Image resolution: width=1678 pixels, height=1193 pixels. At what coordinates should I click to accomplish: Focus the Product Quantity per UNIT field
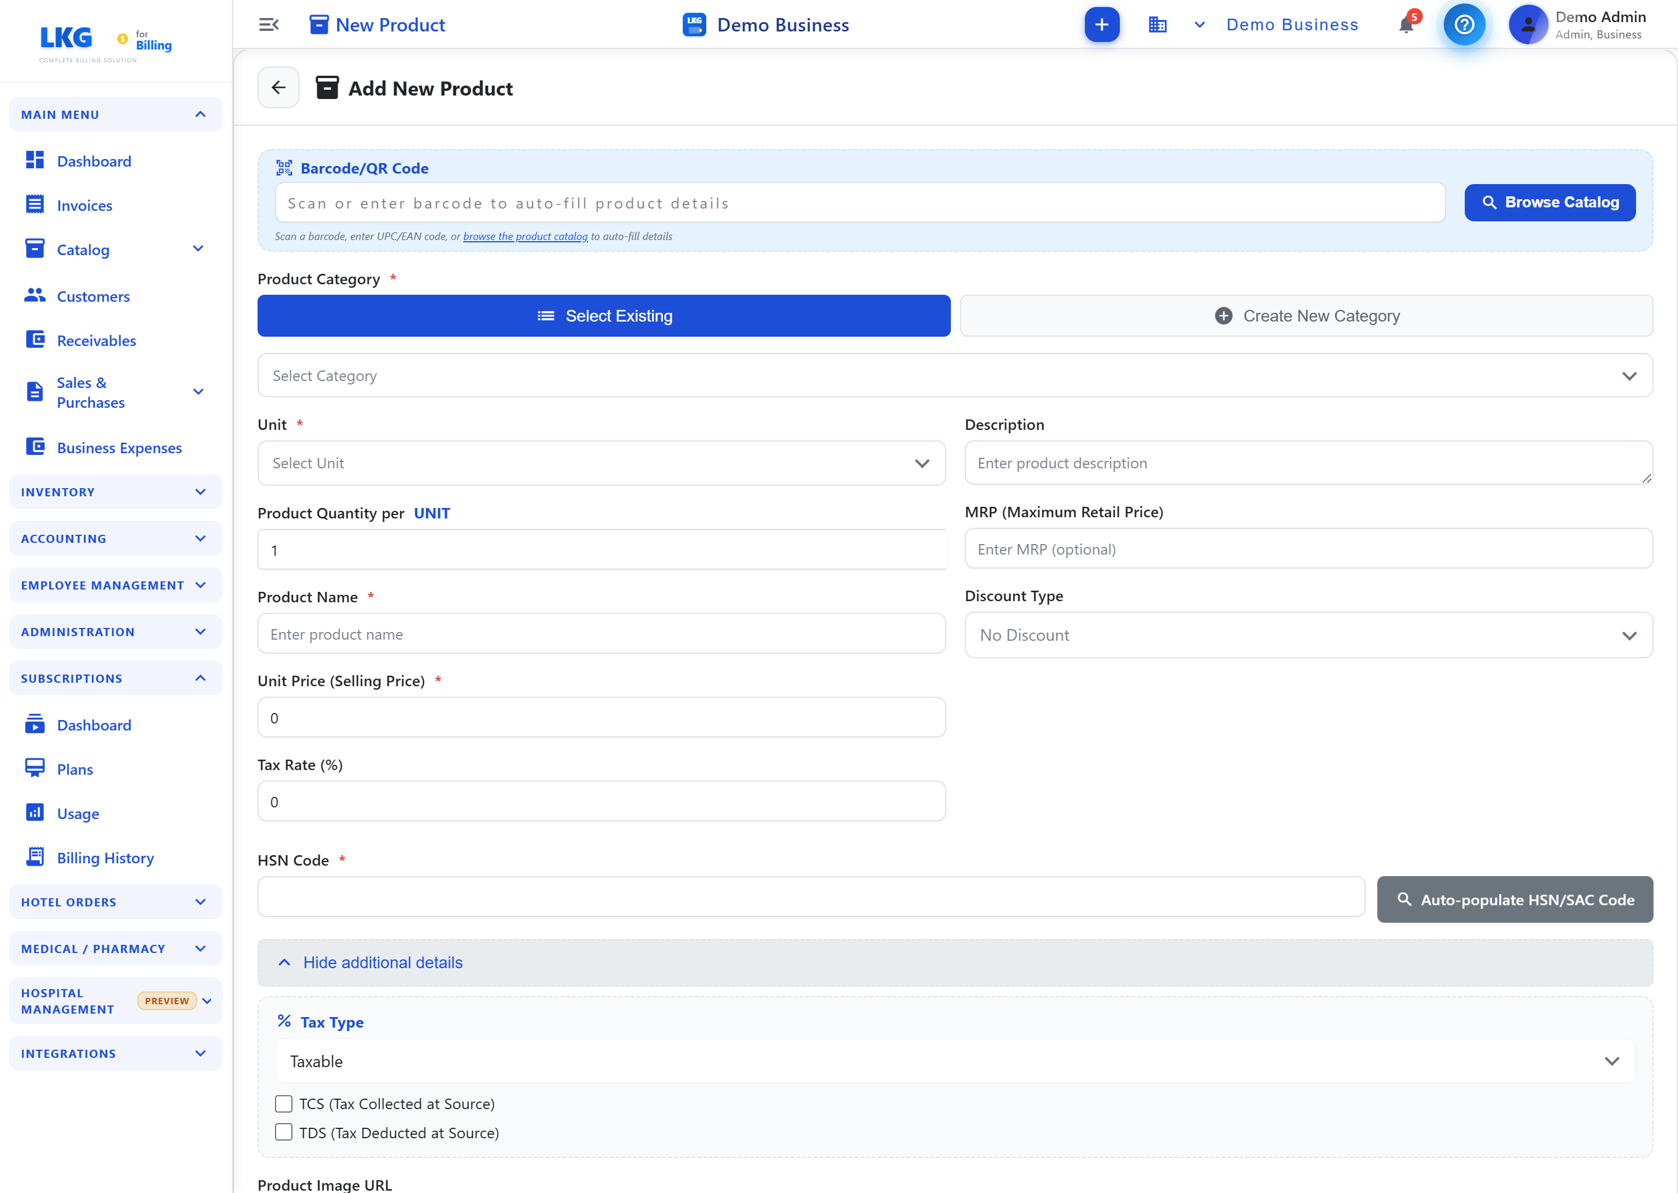click(x=601, y=549)
